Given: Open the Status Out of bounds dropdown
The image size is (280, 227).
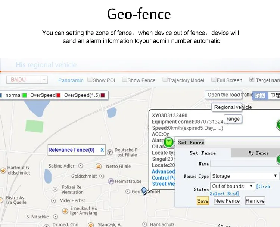Looking at the screenshot, I should pyautogui.click(x=233, y=186).
